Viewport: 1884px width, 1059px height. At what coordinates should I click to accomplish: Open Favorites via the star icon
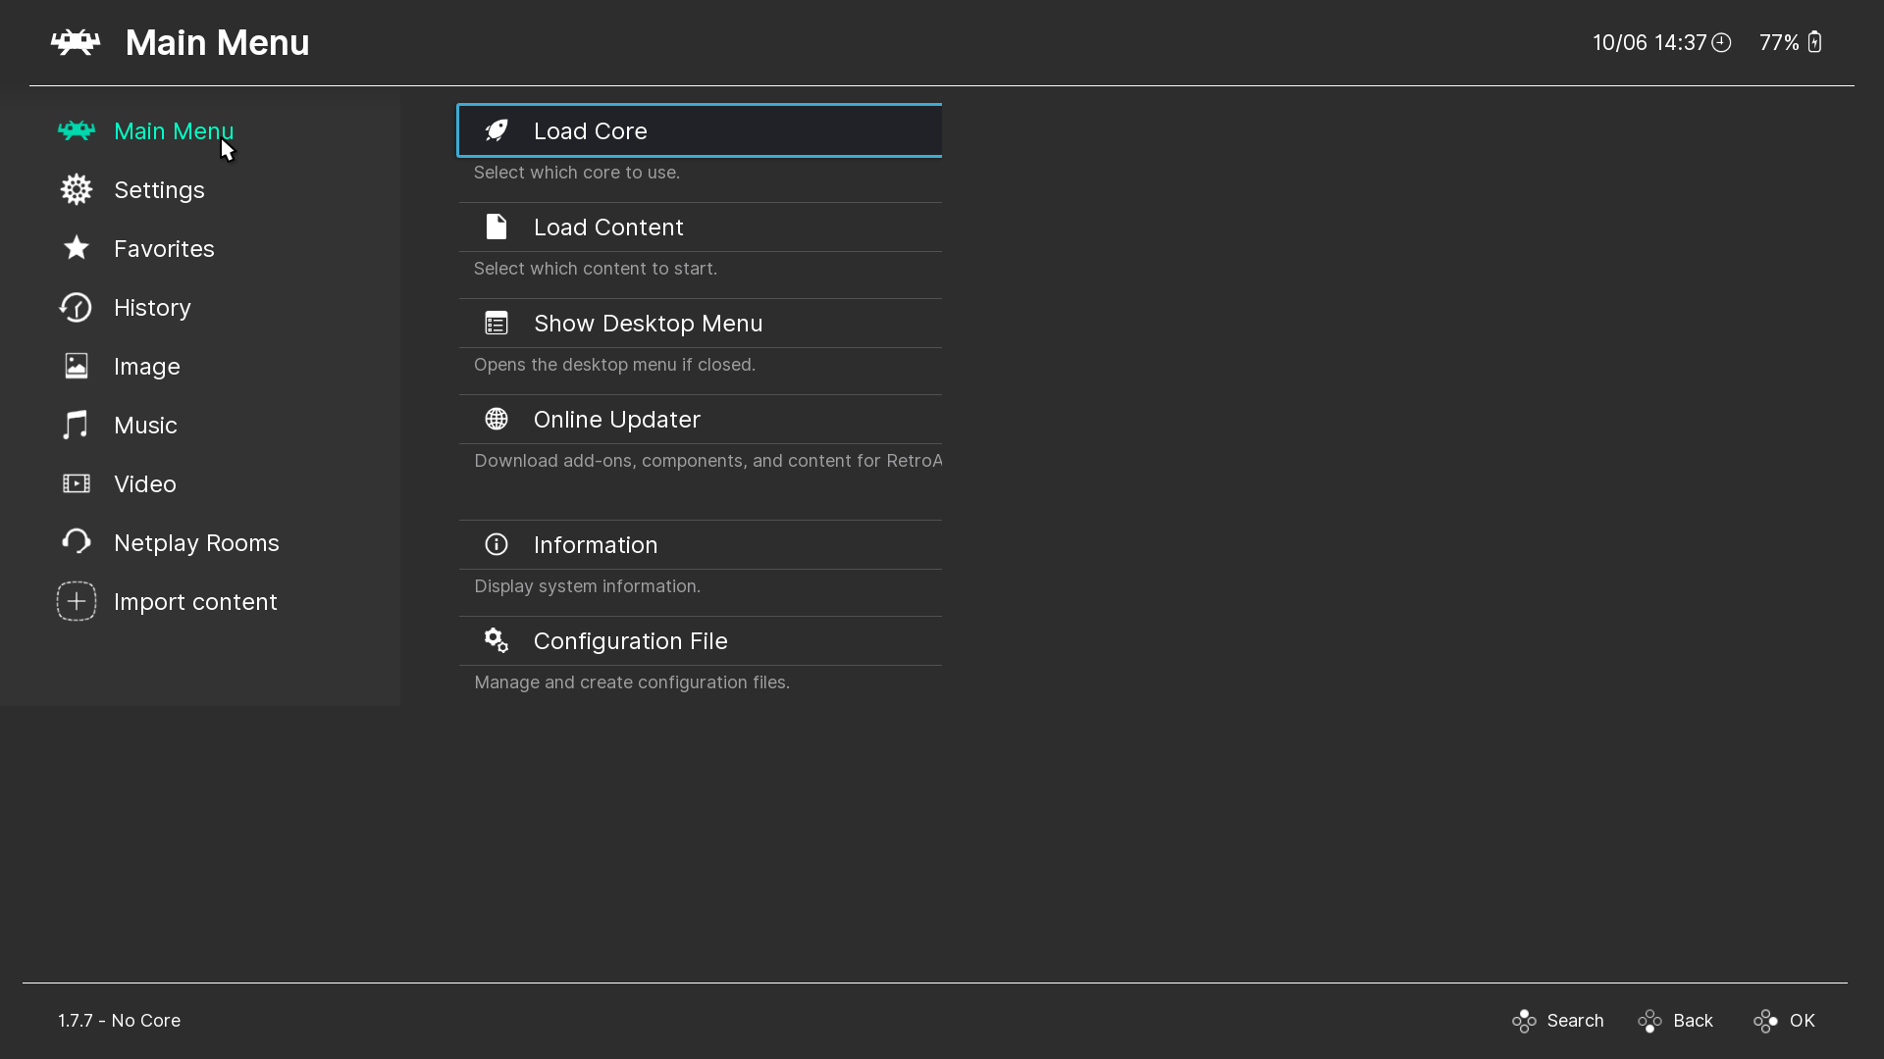[x=76, y=248]
